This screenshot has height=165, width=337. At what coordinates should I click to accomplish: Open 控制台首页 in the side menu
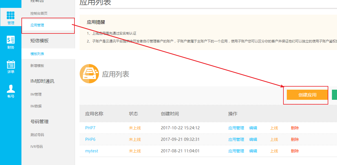coord(39,13)
